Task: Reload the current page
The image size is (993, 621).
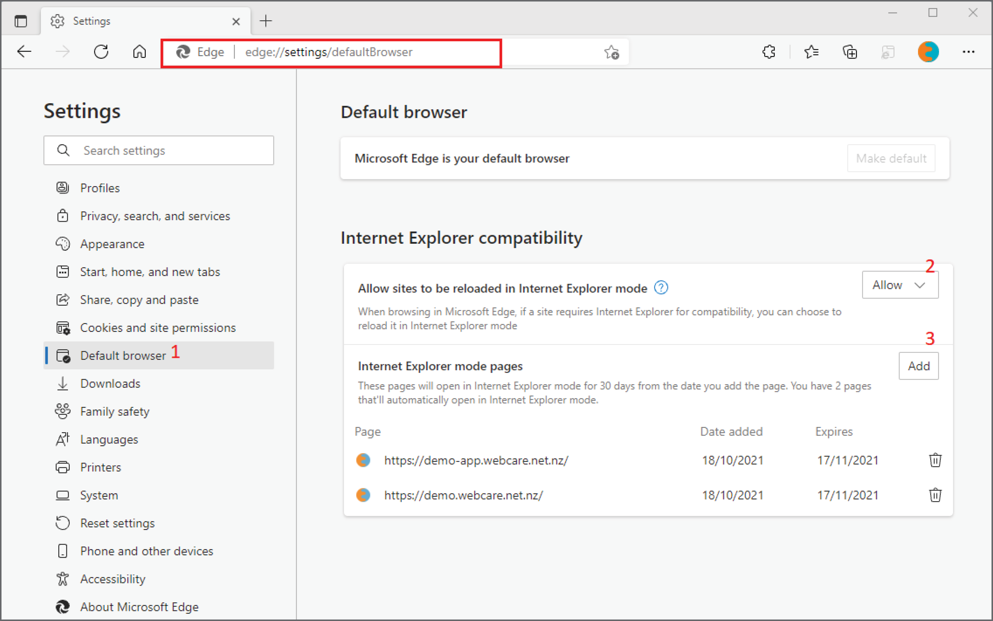Action: [x=101, y=52]
